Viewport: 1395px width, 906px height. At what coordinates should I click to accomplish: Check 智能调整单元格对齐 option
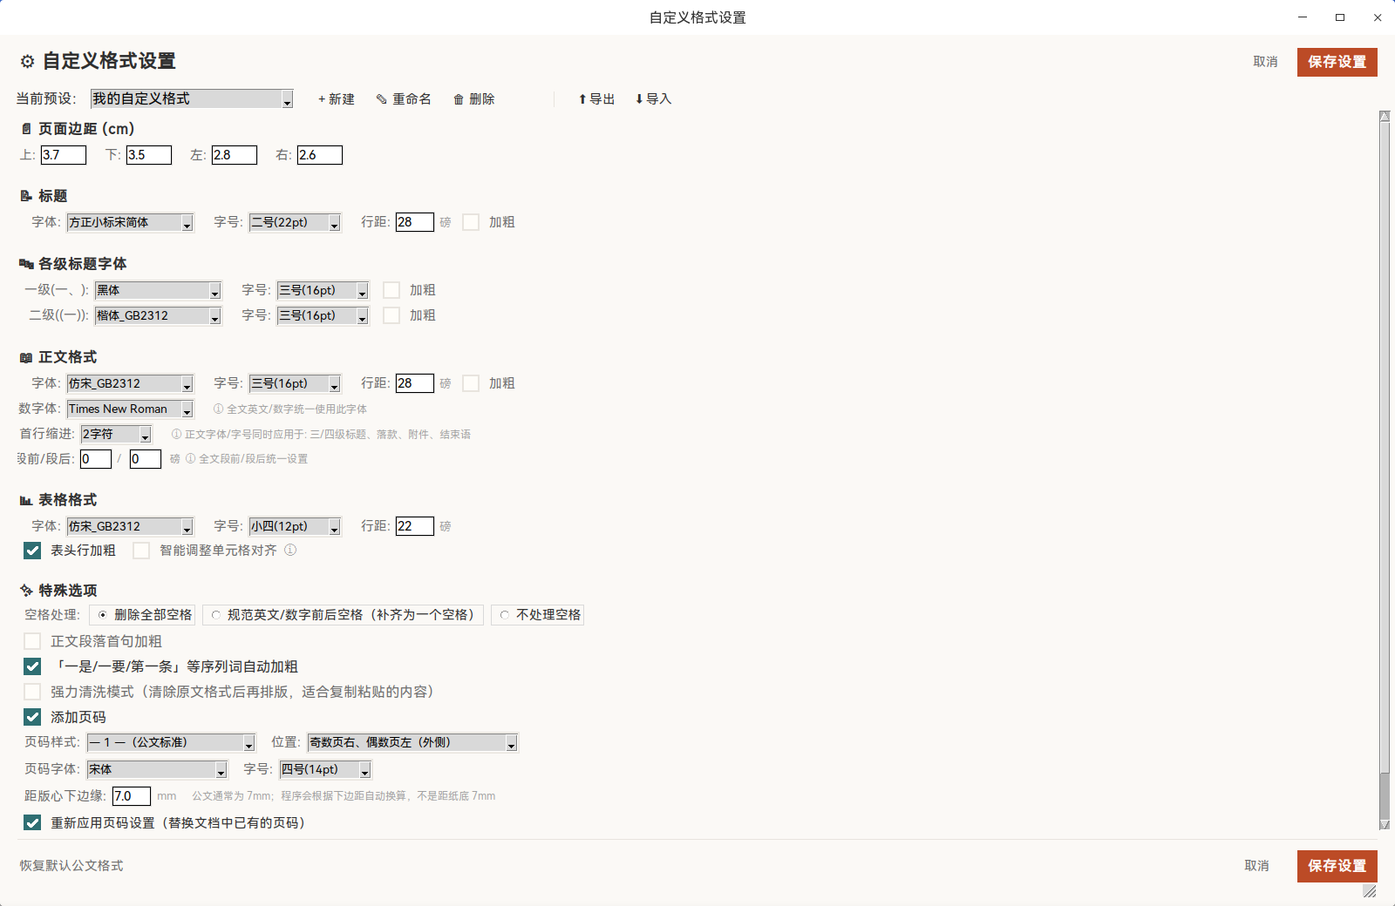pyautogui.click(x=141, y=551)
